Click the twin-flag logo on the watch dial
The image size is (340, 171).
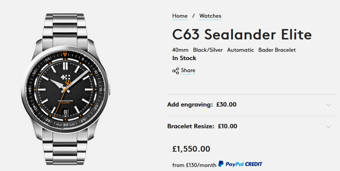[x=65, y=77]
